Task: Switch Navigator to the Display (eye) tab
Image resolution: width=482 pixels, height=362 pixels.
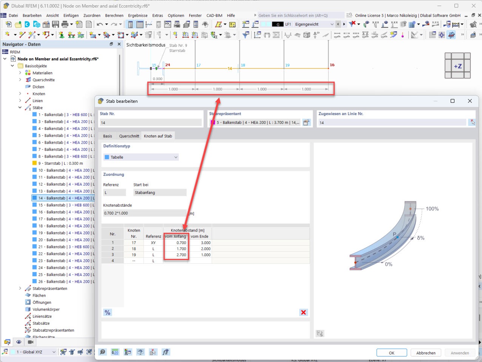Action: (19, 342)
